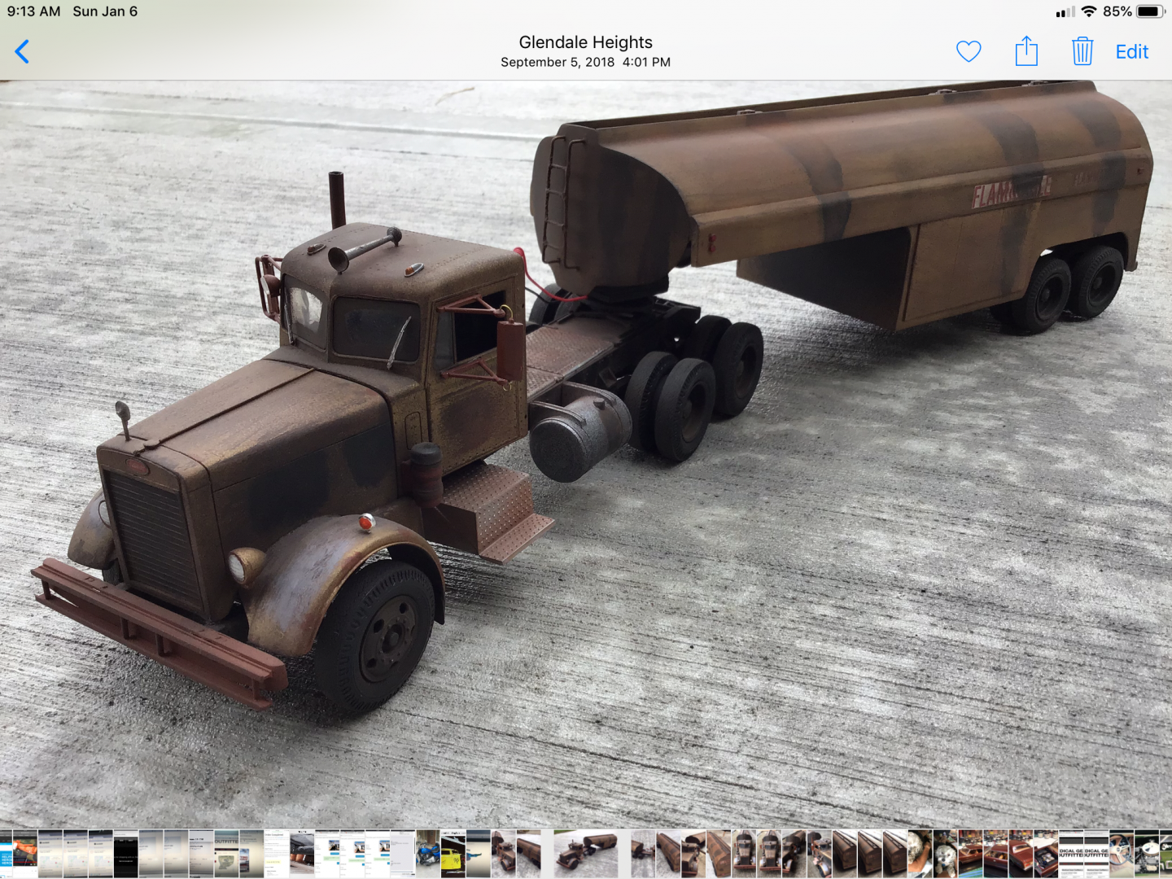Select the blue motorcycle thumbnail

428,854
